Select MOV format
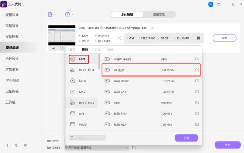This screenshot has width=244, height=153. point(82,81)
